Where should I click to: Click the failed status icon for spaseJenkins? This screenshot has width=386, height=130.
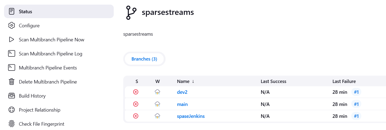(136, 116)
